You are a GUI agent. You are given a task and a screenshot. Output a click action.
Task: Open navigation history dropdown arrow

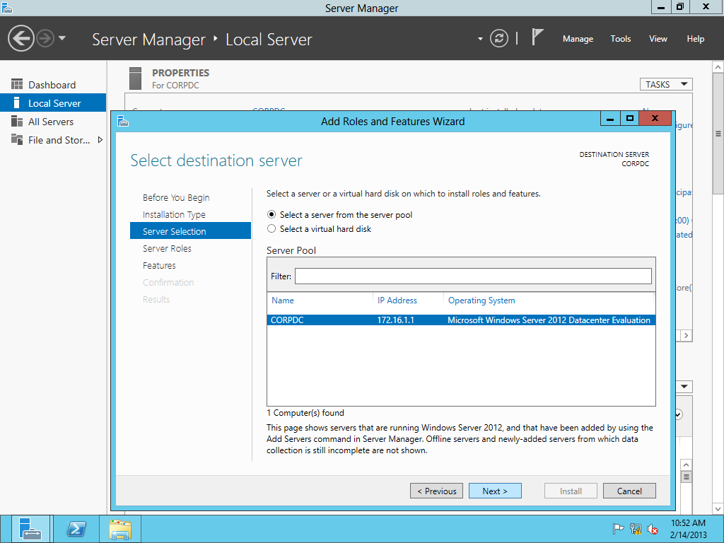(x=62, y=38)
